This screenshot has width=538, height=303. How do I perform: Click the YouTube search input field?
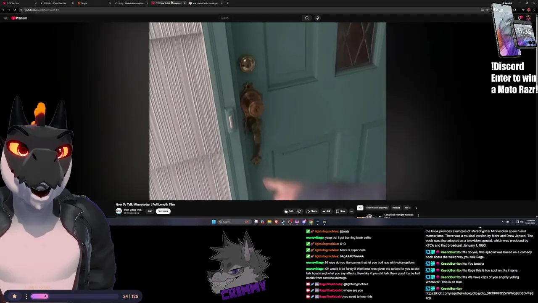pyautogui.click(x=261, y=18)
